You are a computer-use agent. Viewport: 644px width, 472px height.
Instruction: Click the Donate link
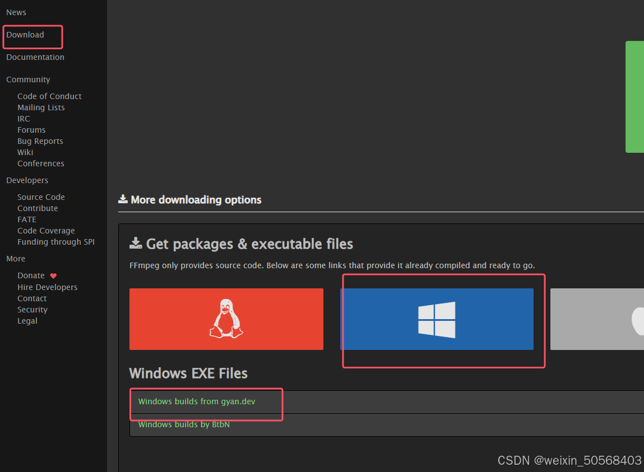(x=31, y=276)
